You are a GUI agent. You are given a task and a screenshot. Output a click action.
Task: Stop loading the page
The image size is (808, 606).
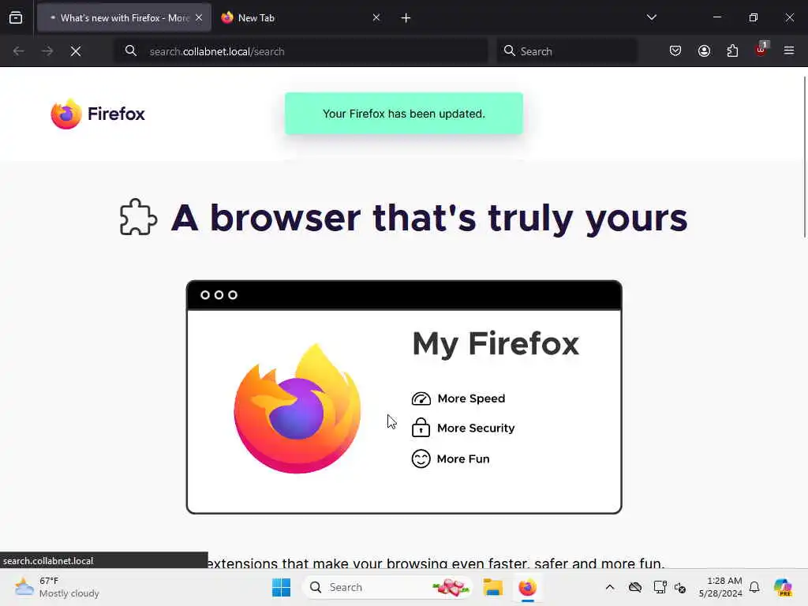click(x=76, y=51)
